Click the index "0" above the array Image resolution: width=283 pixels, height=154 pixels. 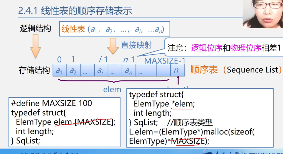pos(59,60)
